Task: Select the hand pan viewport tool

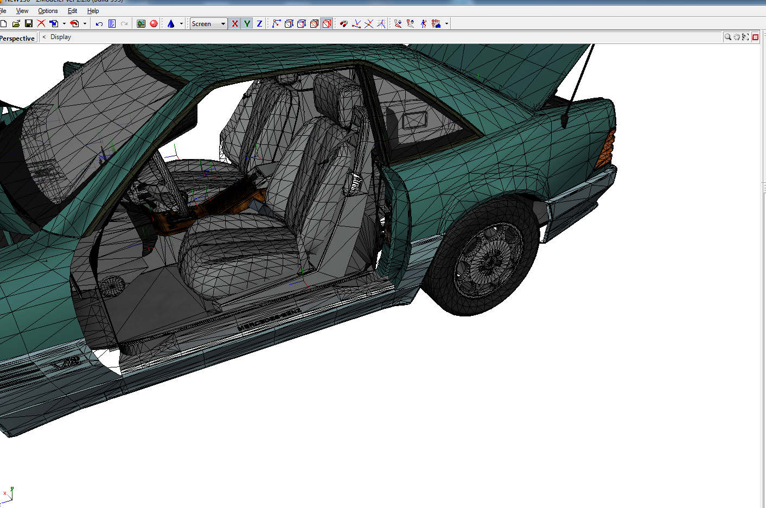Action: click(x=737, y=37)
